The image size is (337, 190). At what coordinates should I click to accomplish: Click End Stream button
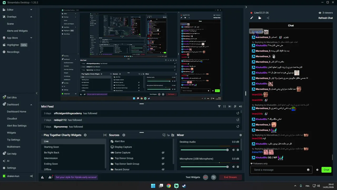pyautogui.click(x=230, y=177)
